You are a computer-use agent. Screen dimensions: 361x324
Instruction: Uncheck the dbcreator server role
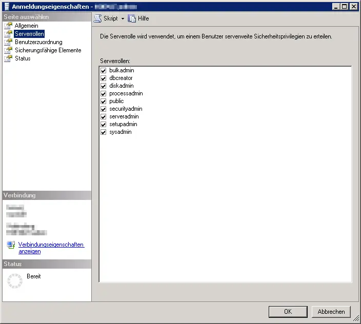104,78
